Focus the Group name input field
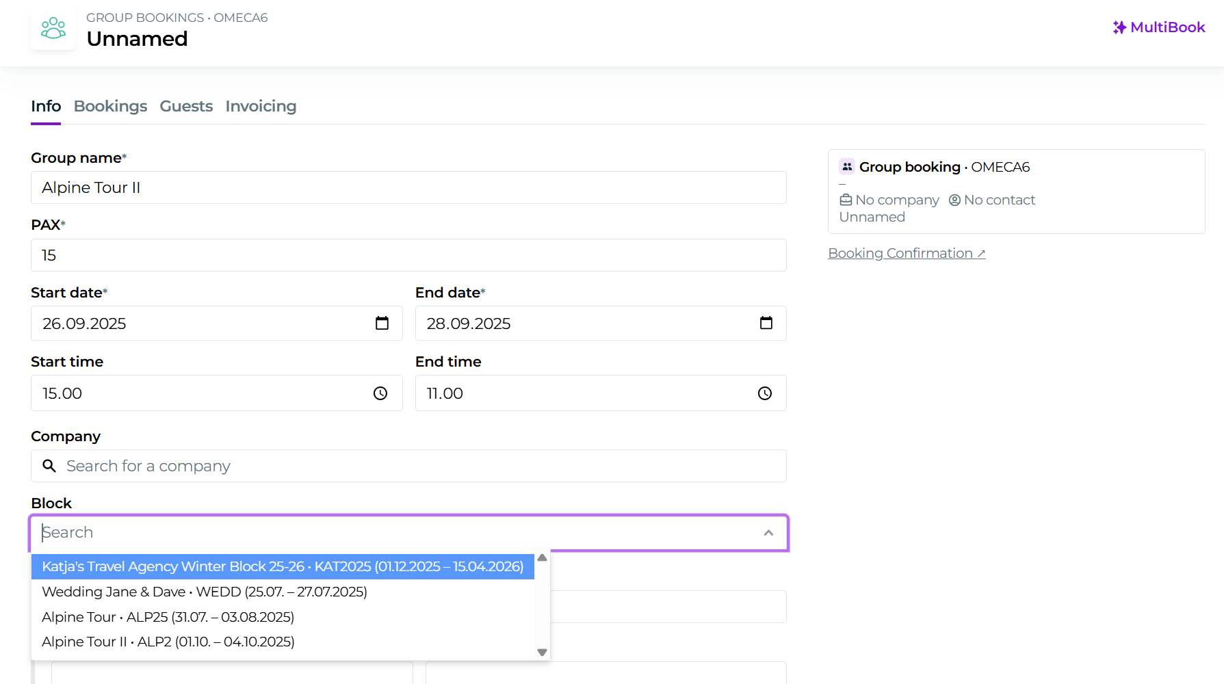This screenshot has height=684, width=1224. [x=408, y=187]
